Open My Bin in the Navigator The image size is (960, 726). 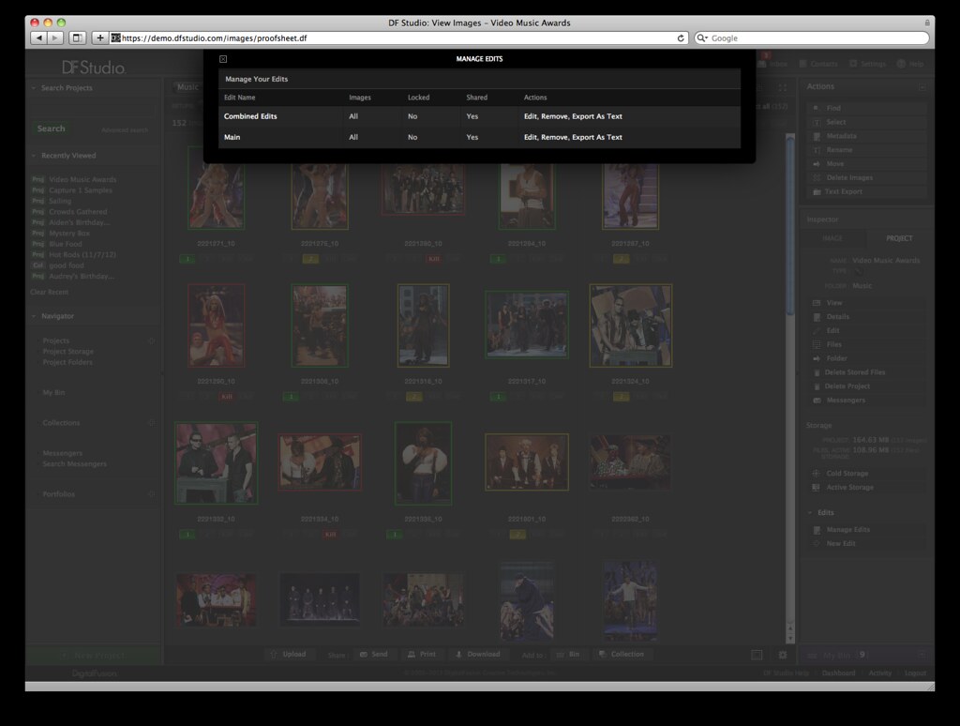pos(53,393)
